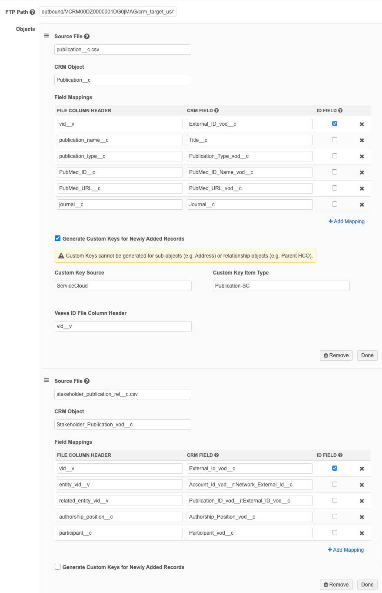
Task: Click CRM Field help icon in Publication table
Action: [216, 111]
